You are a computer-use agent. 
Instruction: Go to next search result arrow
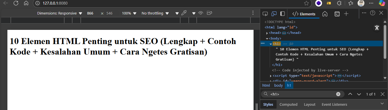[359, 94]
